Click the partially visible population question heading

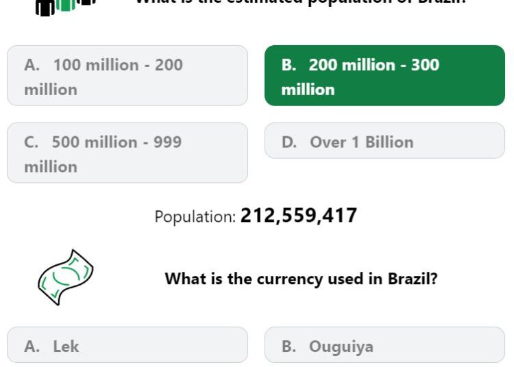(x=301, y=2)
